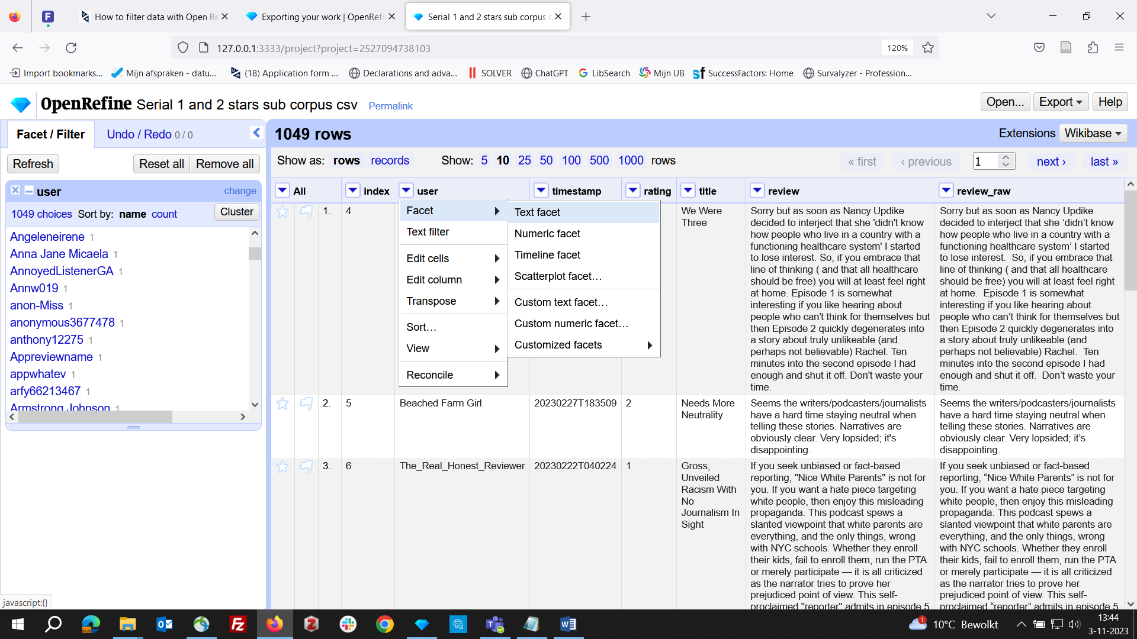
Task: Open FileZilla from the taskbar
Action: (238, 624)
